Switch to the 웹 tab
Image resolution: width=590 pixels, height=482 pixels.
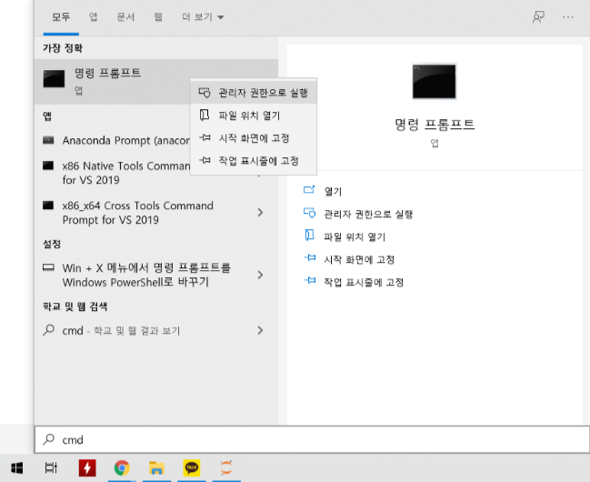(x=158, y=17)
